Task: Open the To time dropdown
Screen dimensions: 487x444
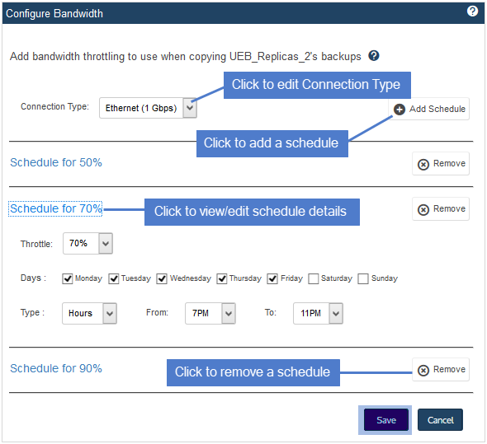Action: coord(318,314)
